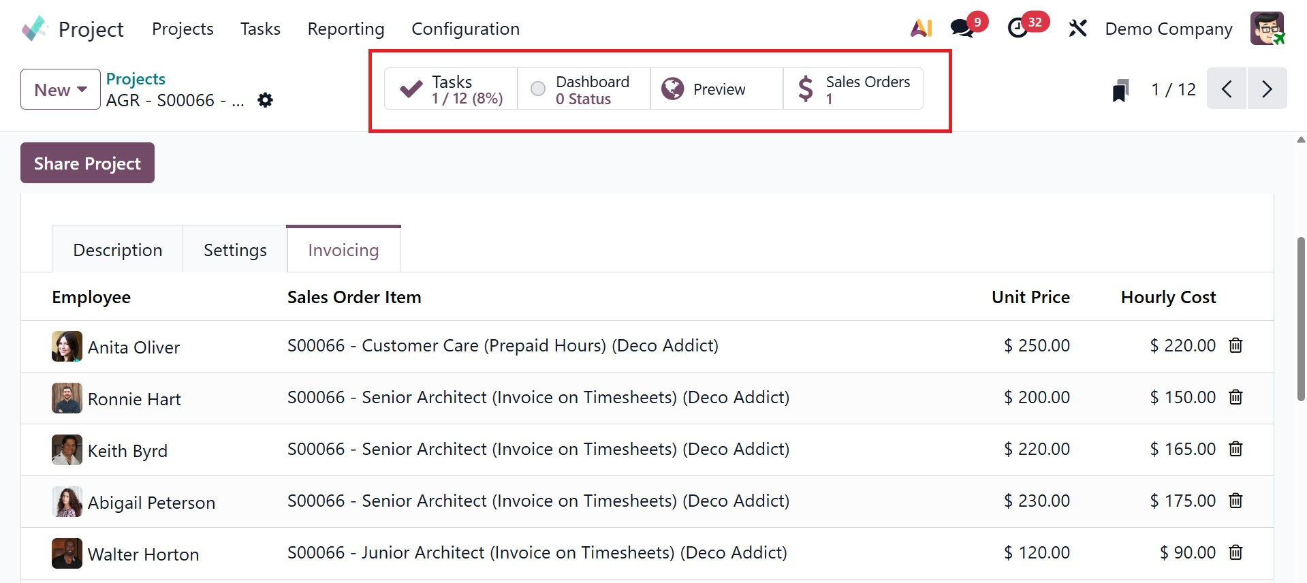
Task: Open the user avatar menu
Action: pyautogui.click(x=1267, y=29)
